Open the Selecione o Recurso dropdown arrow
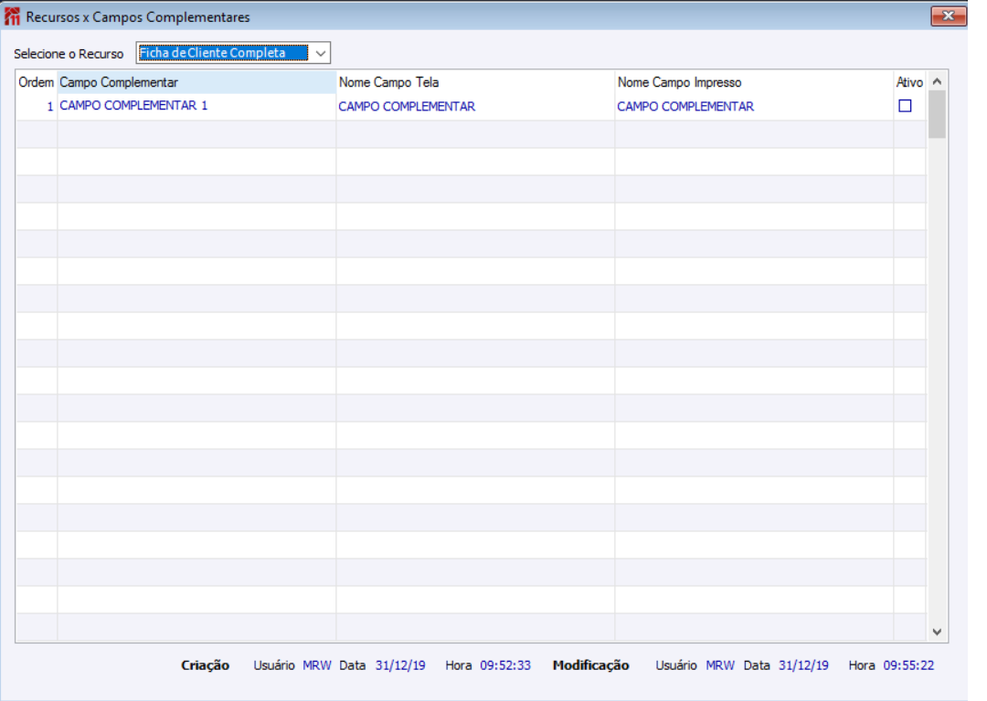Image resolution: width=987 pixels, height=701 pixels. [x=321, y=54]
